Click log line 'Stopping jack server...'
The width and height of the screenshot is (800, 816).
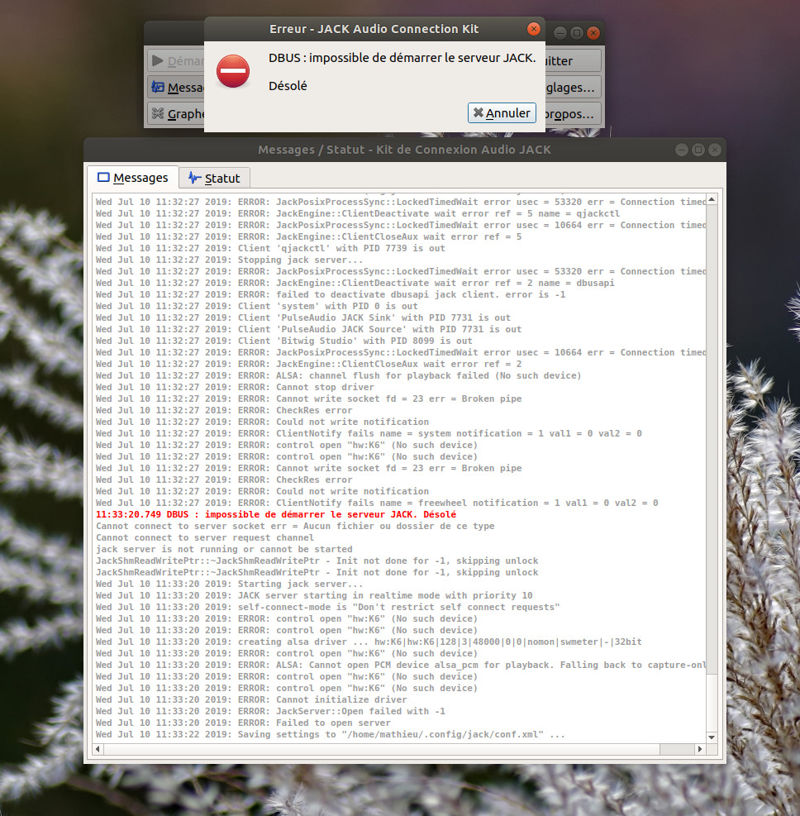click(x=230, y=260)
